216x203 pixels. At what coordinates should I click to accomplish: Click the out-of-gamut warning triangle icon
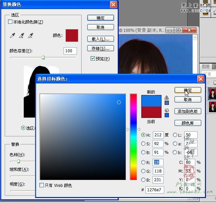click(167, 97)
